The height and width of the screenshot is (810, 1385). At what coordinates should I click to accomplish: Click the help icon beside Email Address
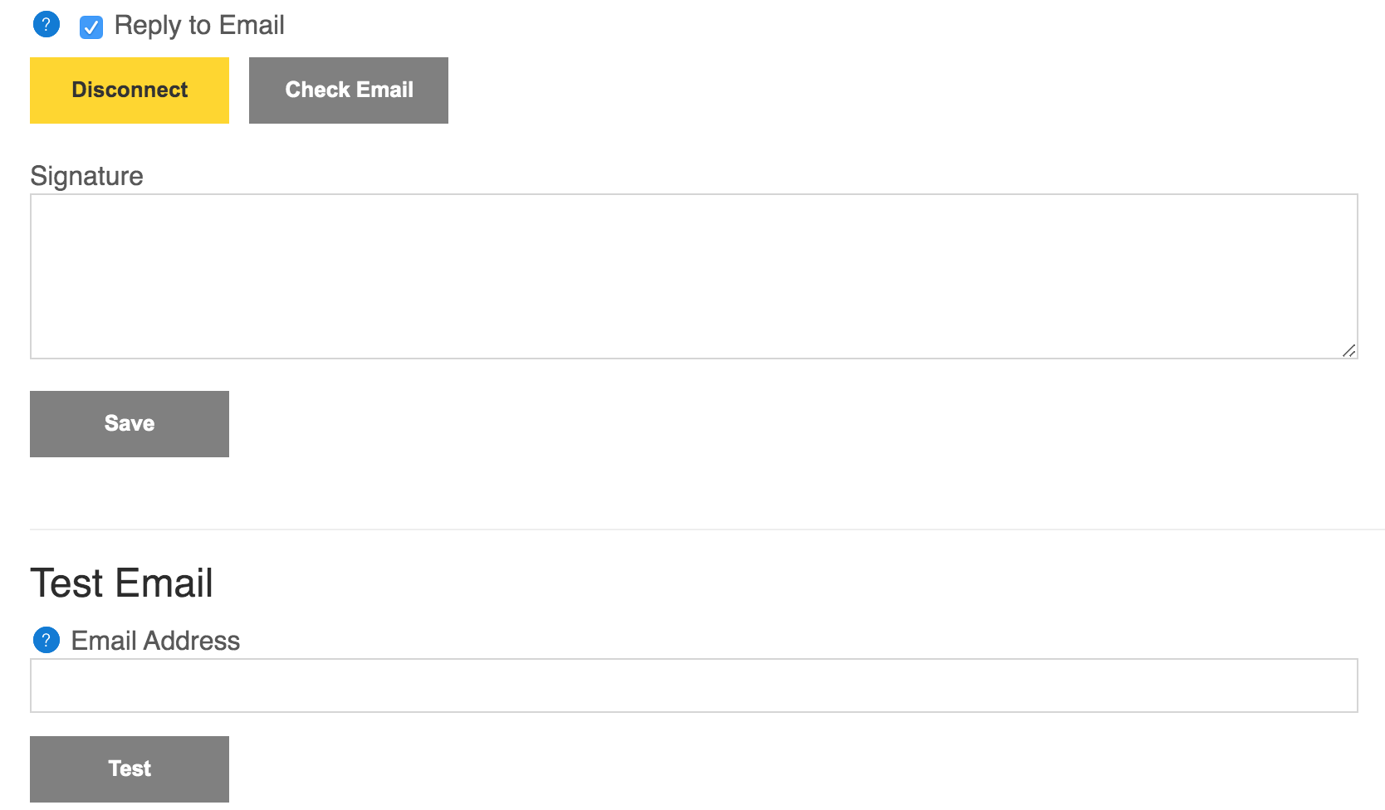point(46,640)
